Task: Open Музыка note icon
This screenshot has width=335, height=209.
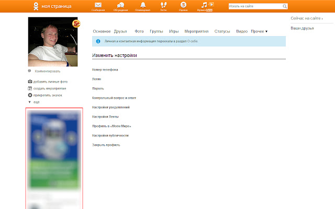Action: click(204, 5)
